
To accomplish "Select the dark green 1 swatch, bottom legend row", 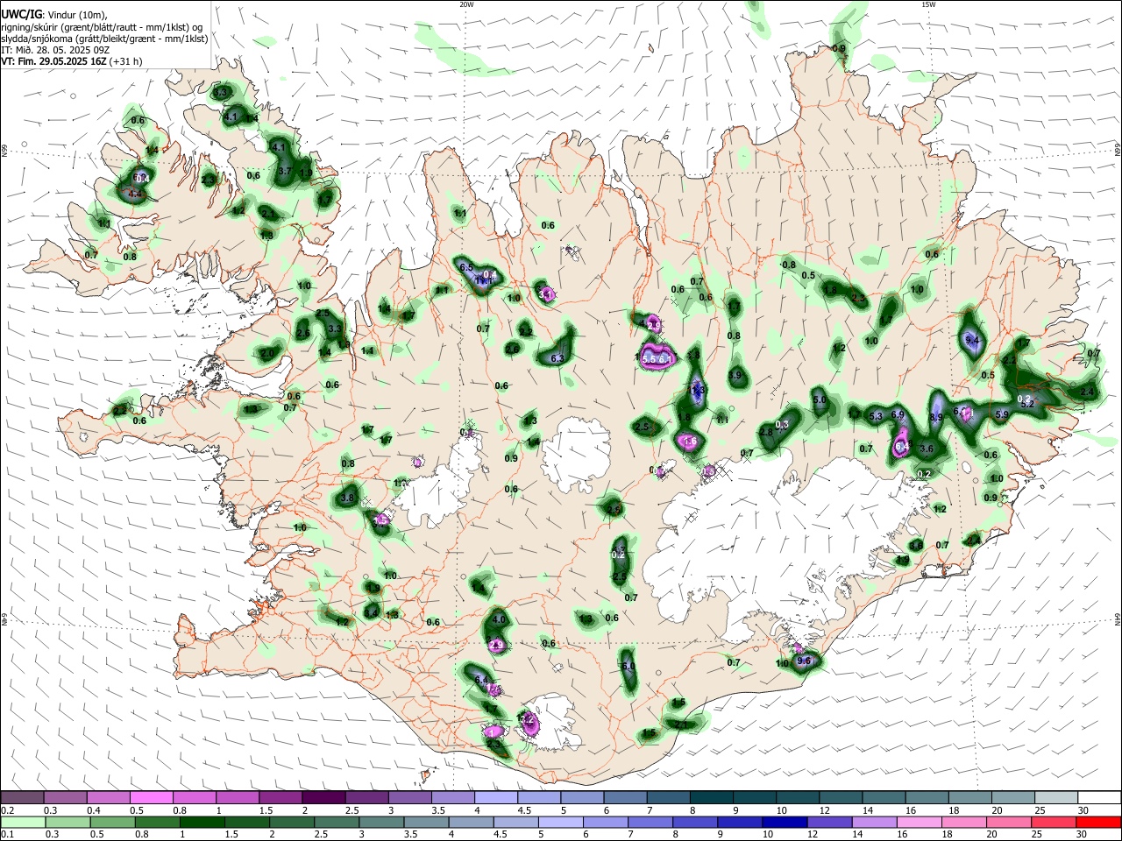I will point(201,822).
